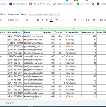Open the Help menu
Image resolution: width=106 pixels, height=107 pixels.
(23, 14)
